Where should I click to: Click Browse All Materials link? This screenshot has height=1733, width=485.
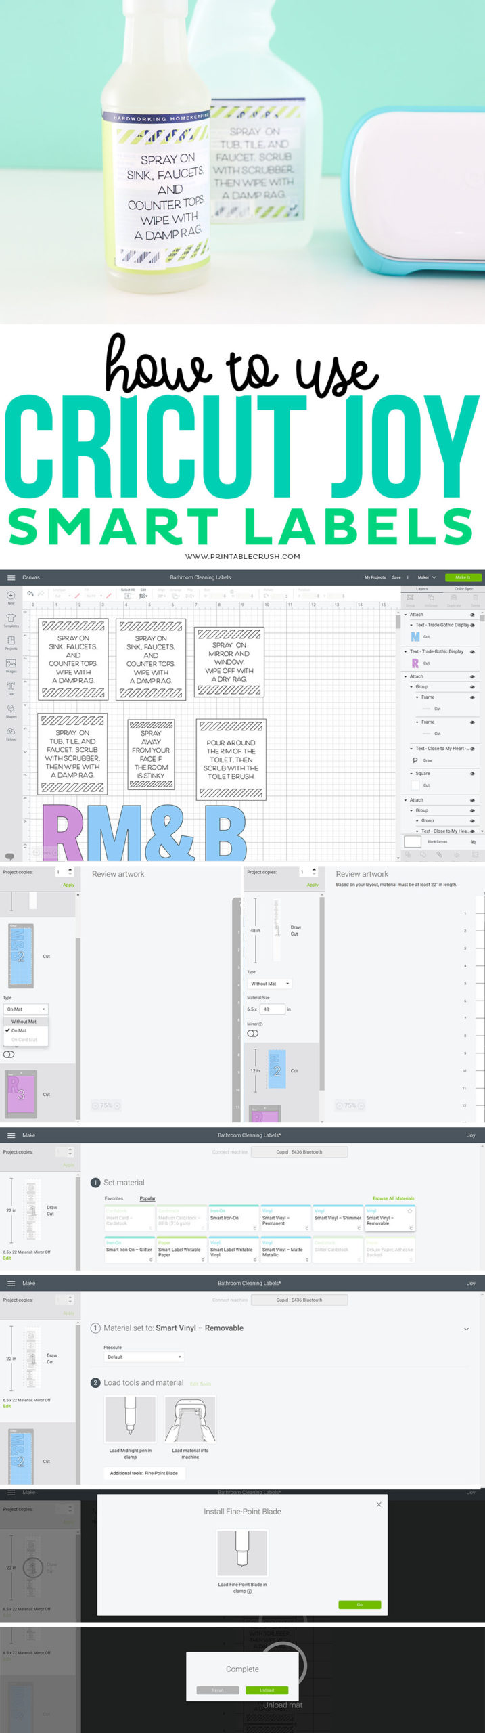click(393, 1198)
